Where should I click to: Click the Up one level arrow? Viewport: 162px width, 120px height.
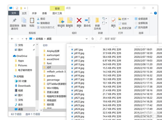[x=26, y=39]
